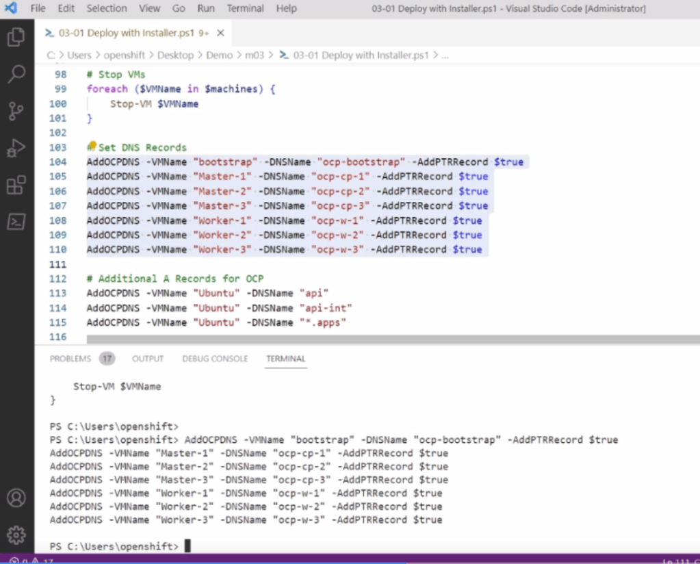Click the problems count badge 17

pyautogui.click(x=107, y=358)
